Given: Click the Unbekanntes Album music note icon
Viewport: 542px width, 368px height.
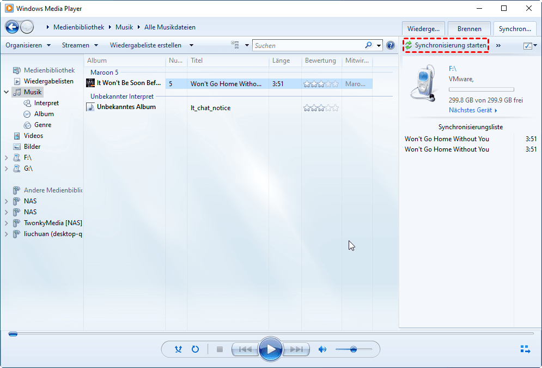Looking at the screenshot, I should click(90, 107).
